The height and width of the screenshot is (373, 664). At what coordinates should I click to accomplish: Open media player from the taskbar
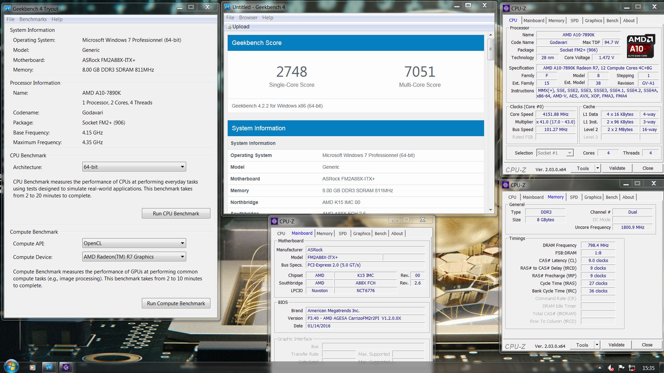[33, 367]
